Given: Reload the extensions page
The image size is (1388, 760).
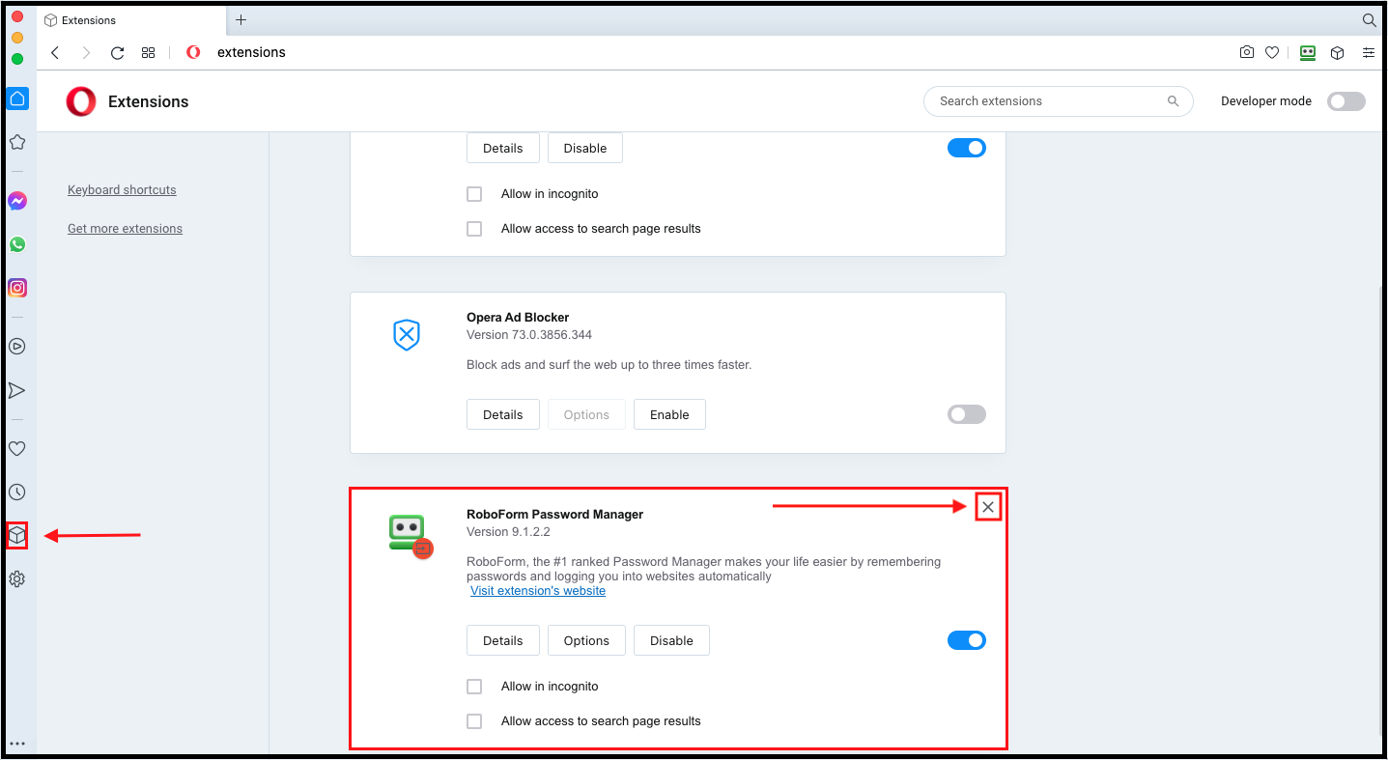Looking at the screenshot, I should tap(117, 53).
